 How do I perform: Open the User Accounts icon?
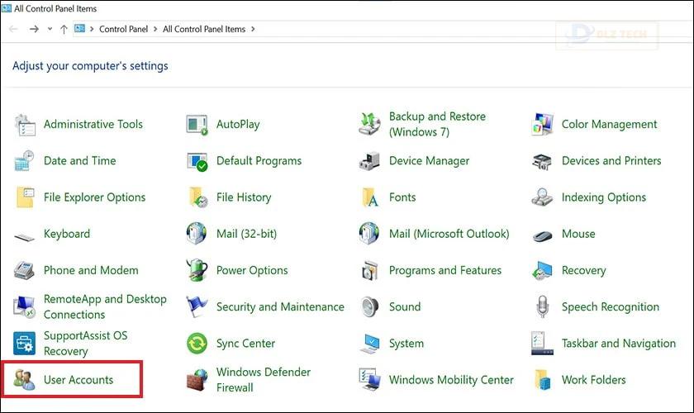pyautogui.click(x=24, y=380)
